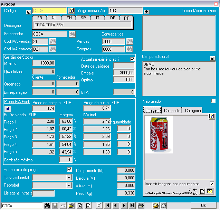
Task: Select the PT language tab
Action: coord(126,18)
